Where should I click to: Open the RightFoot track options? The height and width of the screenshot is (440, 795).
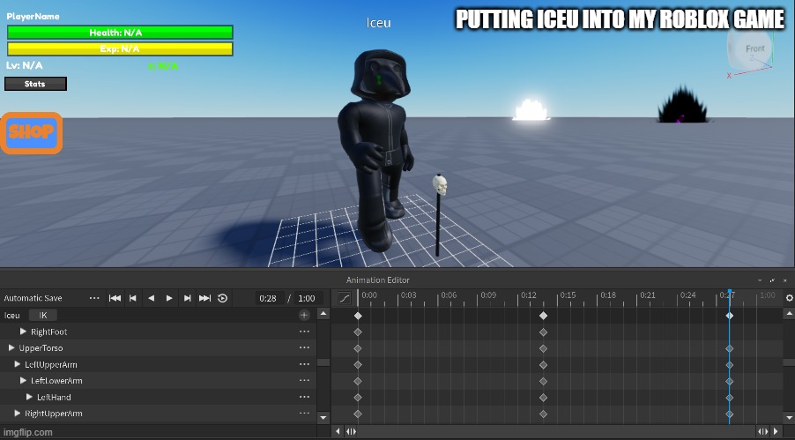tap(304, 332)
